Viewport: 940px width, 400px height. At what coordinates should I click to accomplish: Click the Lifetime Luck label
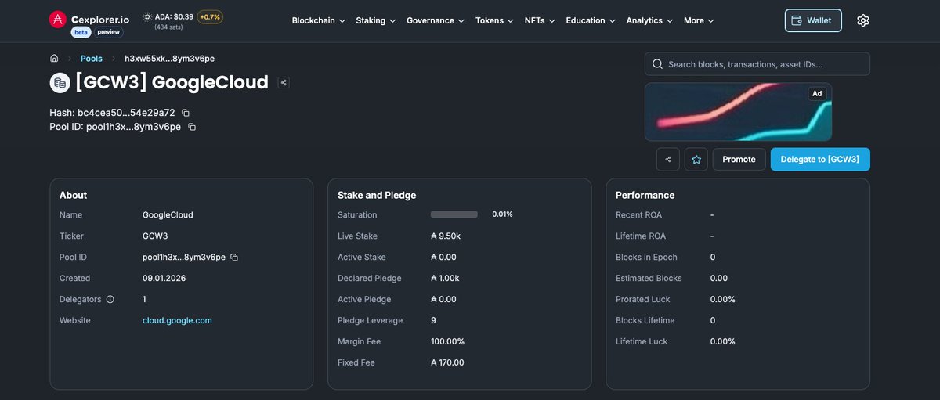click(x=642, y=342)
